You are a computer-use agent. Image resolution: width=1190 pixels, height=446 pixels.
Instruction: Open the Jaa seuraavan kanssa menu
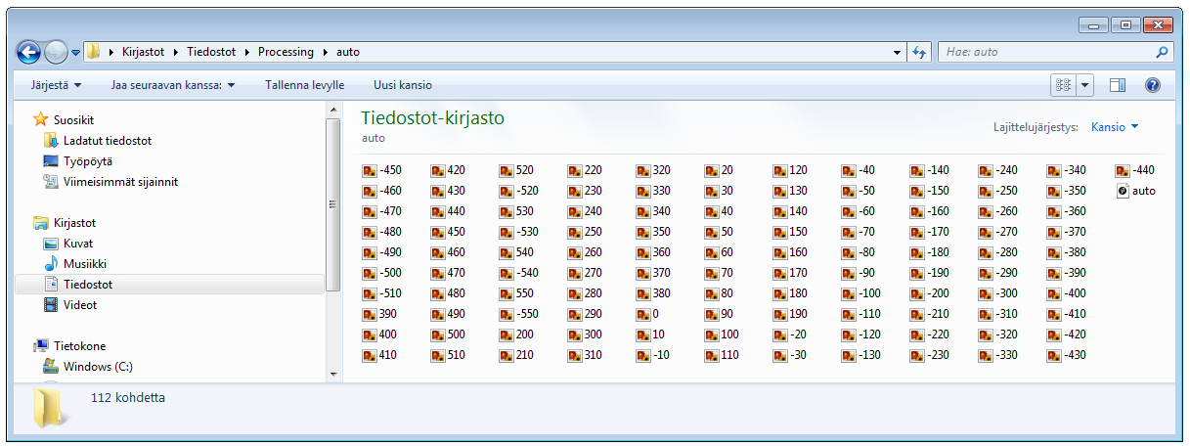click(x=173, y=85)
